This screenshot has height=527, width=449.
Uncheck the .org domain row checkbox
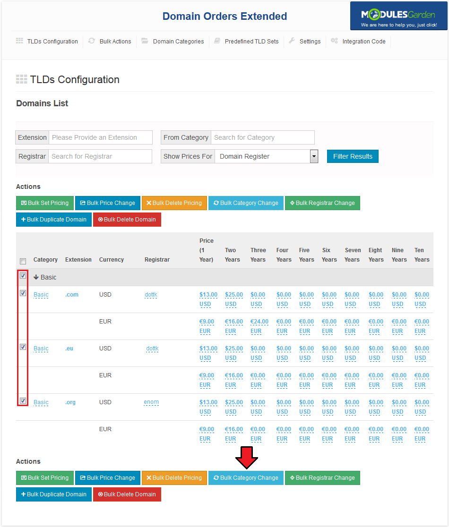[23, 400]
